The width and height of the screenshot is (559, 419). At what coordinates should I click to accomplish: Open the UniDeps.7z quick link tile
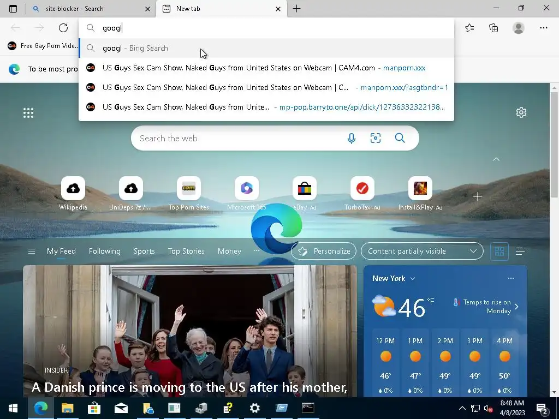(x=131, y=194)
